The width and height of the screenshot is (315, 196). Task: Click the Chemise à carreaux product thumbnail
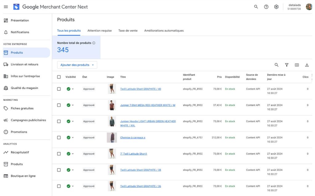pos(112,138)
